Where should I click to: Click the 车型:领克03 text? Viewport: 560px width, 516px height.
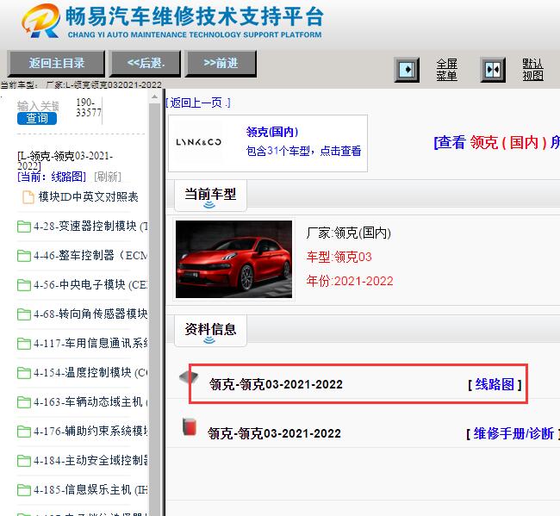click(339, 257)
